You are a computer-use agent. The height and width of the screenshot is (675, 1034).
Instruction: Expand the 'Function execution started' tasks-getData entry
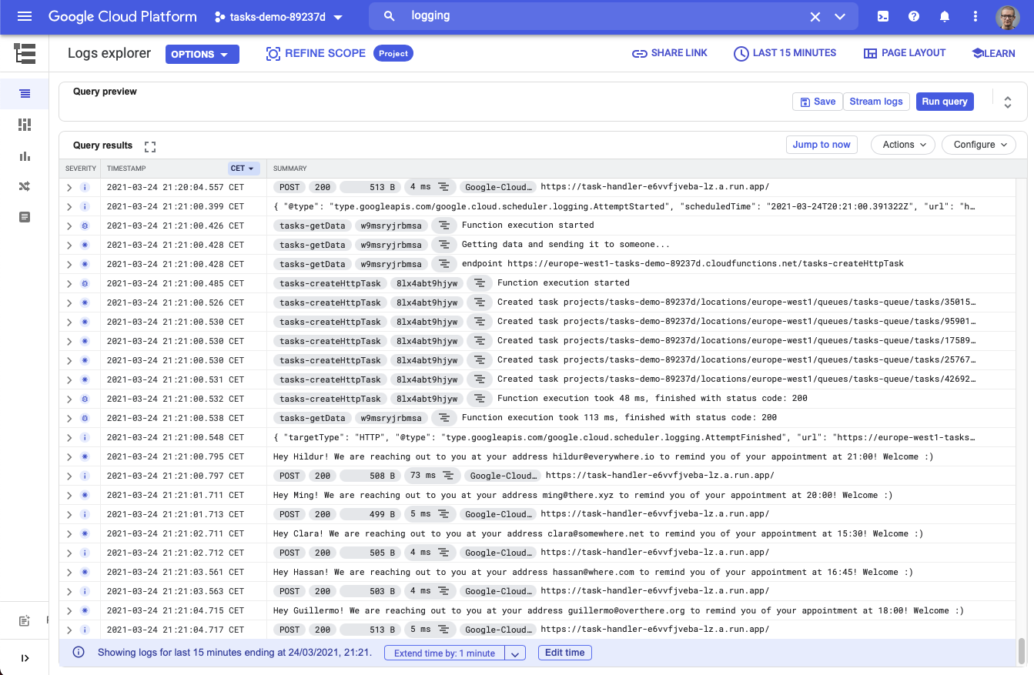point(69,226)
